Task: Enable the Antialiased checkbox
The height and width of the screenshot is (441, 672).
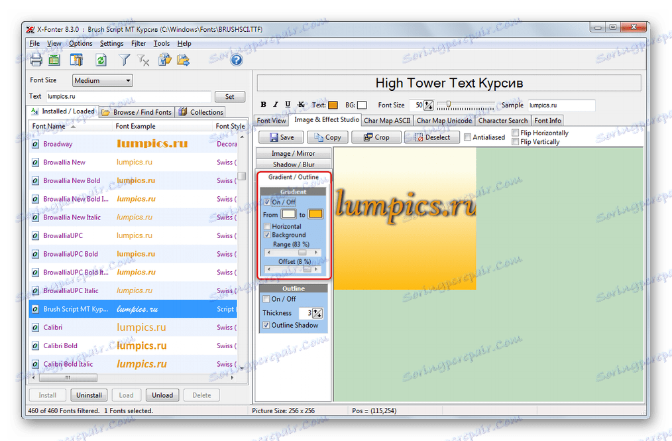Action: [x=468, y=137]
